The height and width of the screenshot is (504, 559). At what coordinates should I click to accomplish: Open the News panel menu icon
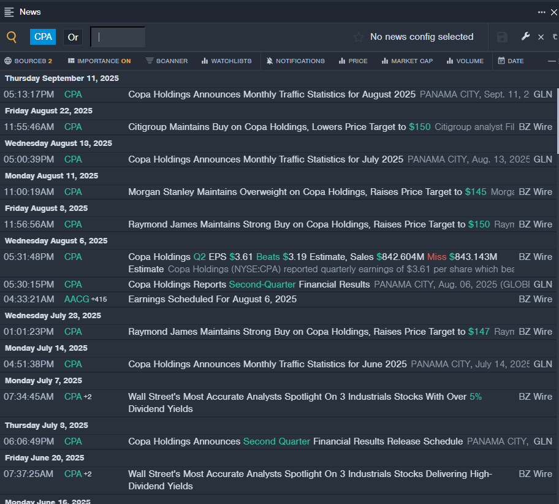click(x=9, y=12)
